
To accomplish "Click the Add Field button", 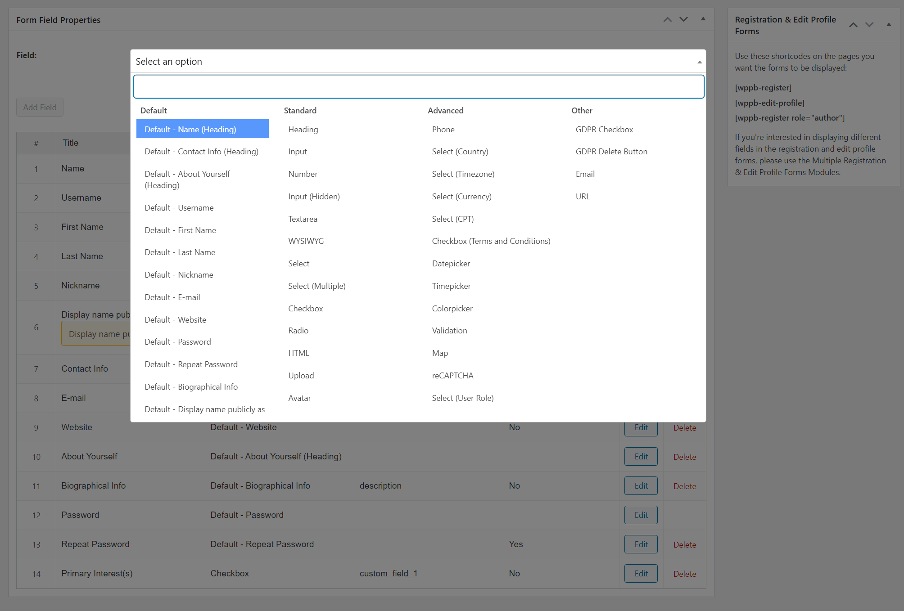I will [39, 107].
